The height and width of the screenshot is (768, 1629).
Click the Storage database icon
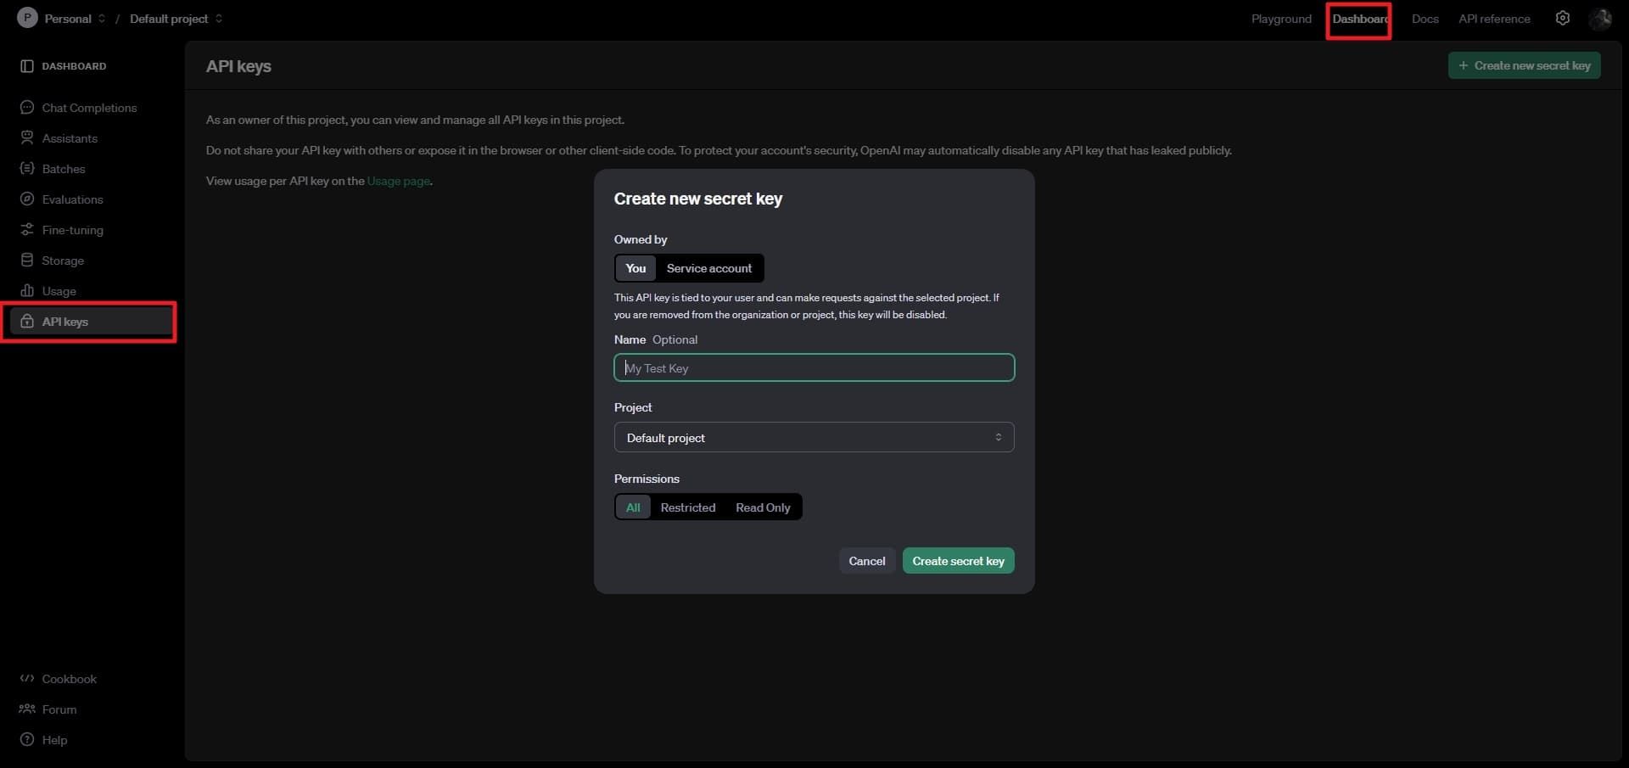(27, 261)
